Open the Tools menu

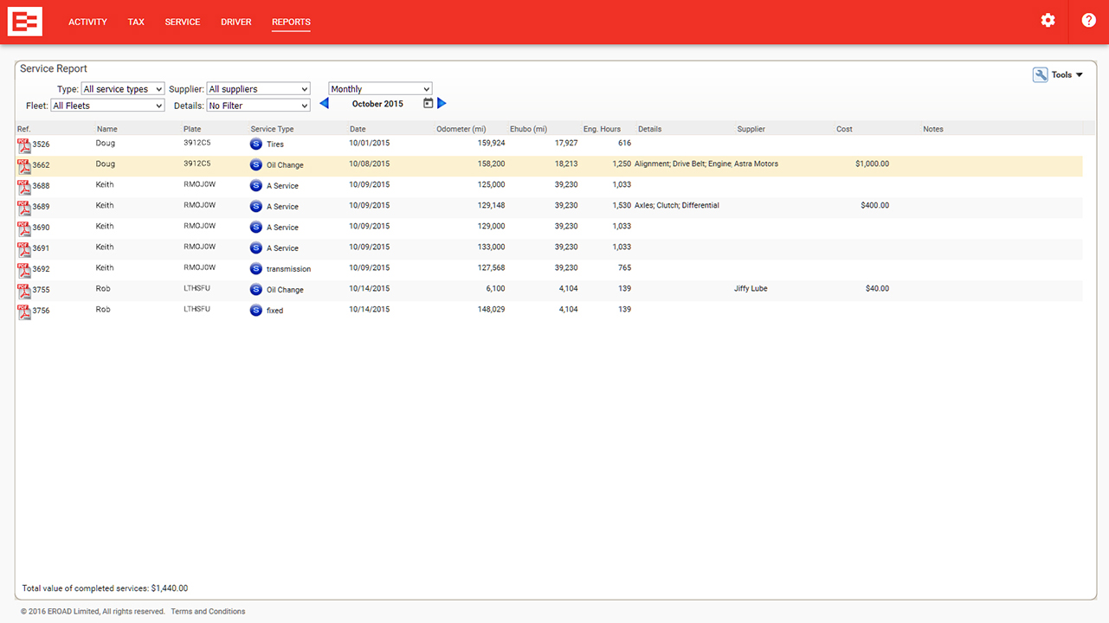(x=1059, y=75)
